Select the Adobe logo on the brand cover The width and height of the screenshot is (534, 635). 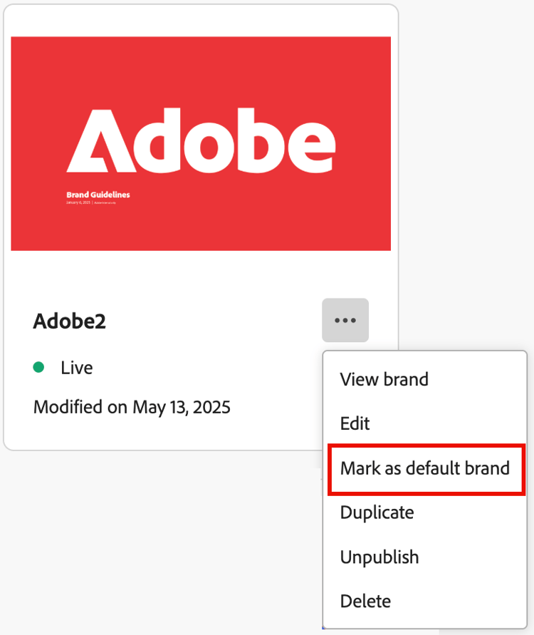(x=200, y=140)
